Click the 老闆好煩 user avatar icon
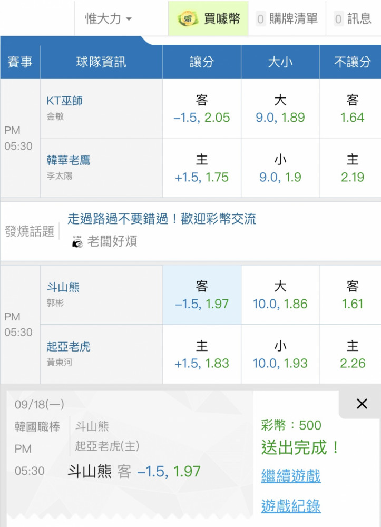This screenshot has height=527, width=381. click(x=77, y=241)
